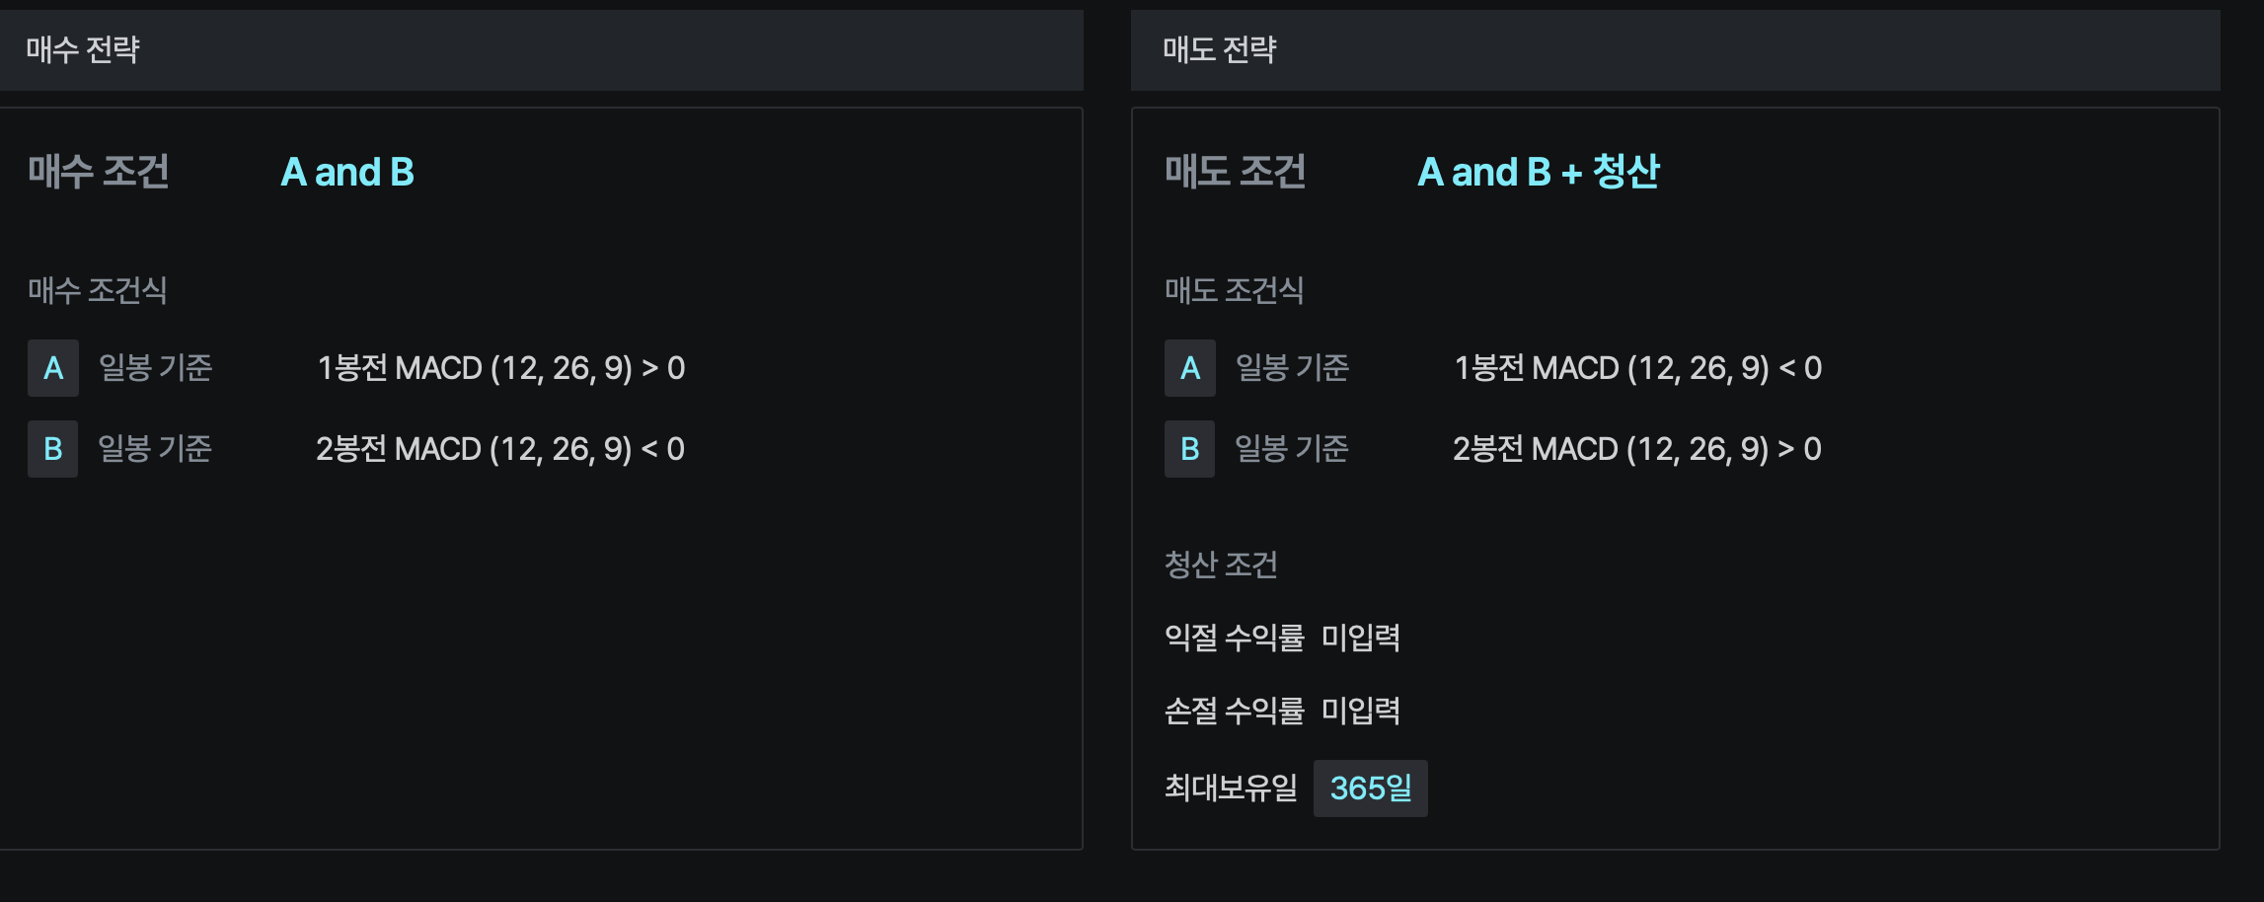Click the 청산 조건 section label

point(1221,564)
